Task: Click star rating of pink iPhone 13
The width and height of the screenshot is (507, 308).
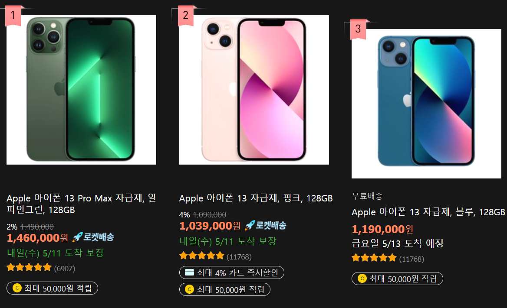Action: pyautogui.click(x=202, y=256)
